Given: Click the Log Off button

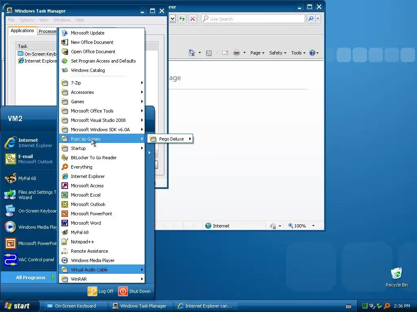Looking at the screenshot, I should click(x=101, y=291).
